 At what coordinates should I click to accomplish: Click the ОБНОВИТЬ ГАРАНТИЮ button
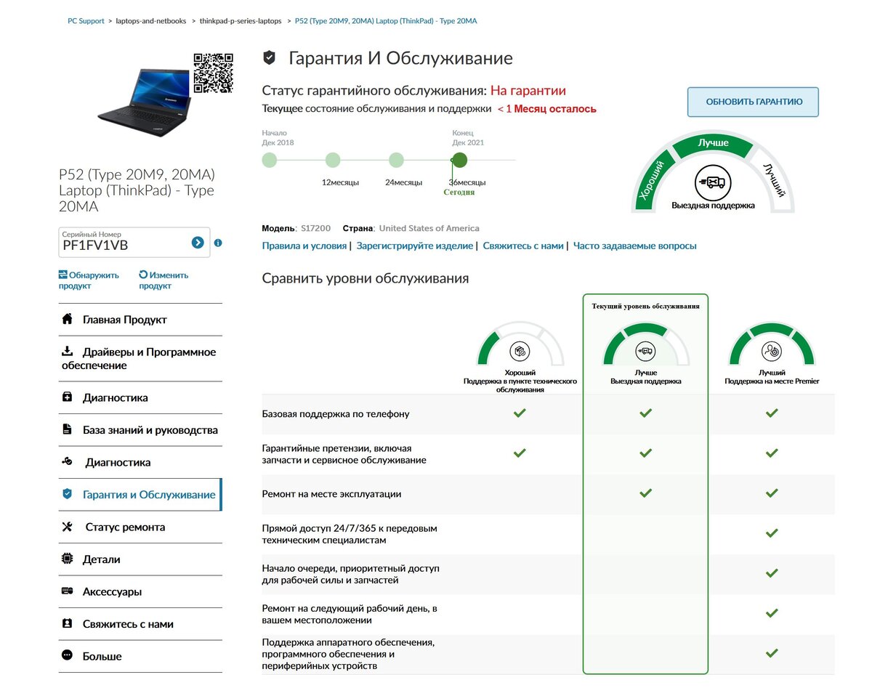pos(754,102)
